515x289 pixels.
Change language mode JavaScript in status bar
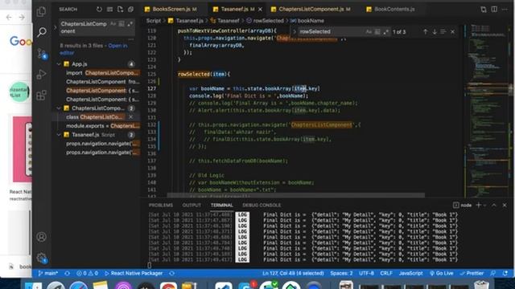410,273
